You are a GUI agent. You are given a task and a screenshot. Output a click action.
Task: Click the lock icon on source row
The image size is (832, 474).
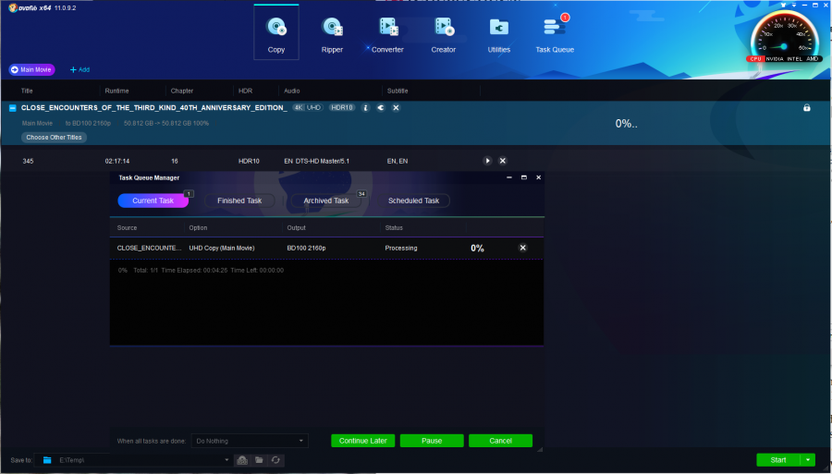(x=806, y=107)
